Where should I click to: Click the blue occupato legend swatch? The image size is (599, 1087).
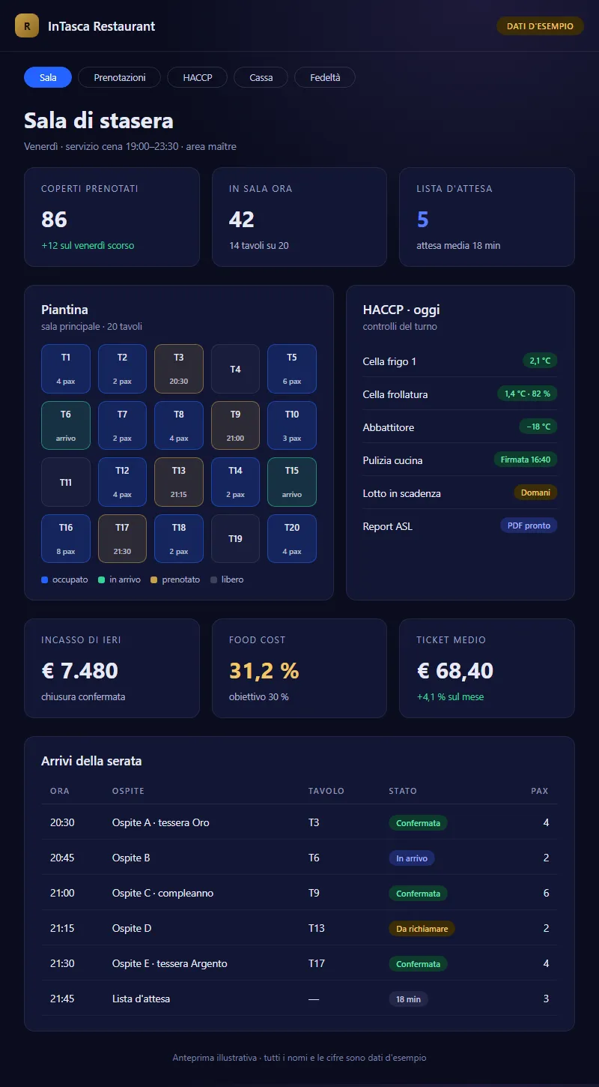[x=45, y=579]
